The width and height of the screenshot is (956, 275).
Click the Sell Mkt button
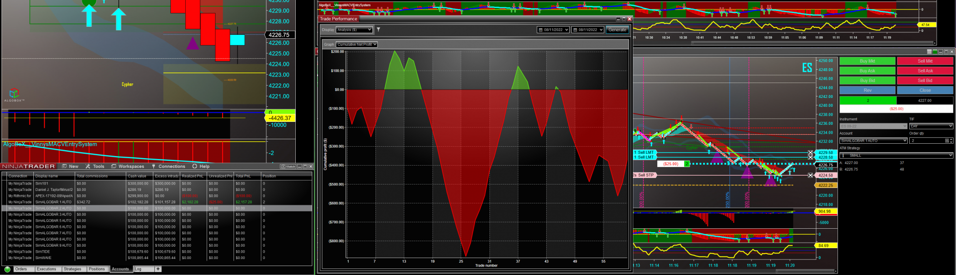925,61
